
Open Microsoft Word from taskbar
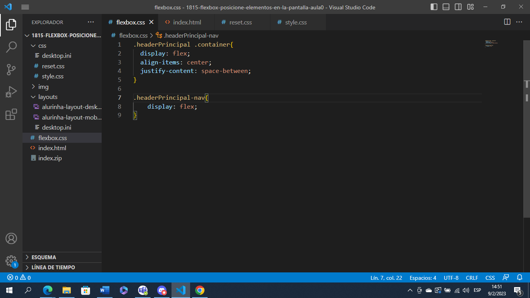coord(105,290)
